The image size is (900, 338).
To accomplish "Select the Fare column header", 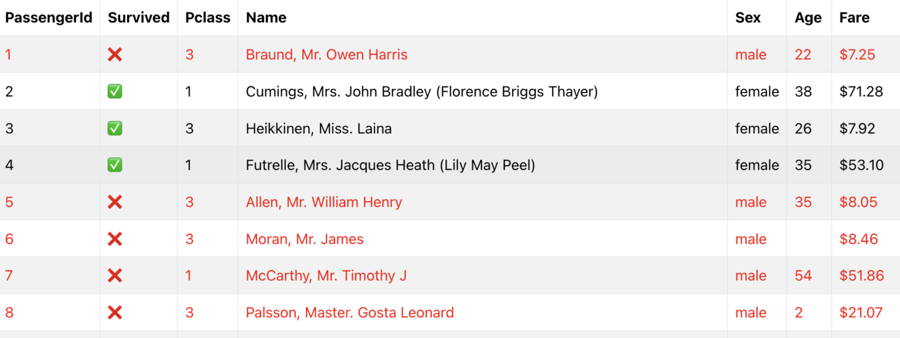I will pos(854,18).
